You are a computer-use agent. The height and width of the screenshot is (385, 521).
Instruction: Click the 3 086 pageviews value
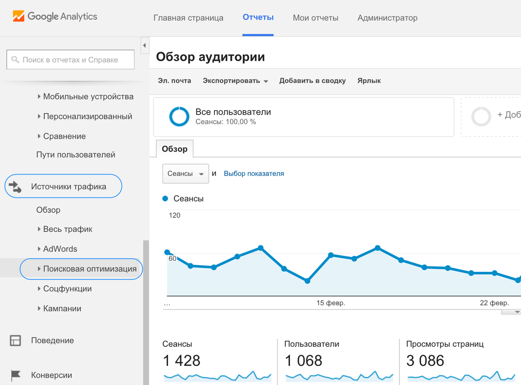pyautogui.click(x=425, y=361)
